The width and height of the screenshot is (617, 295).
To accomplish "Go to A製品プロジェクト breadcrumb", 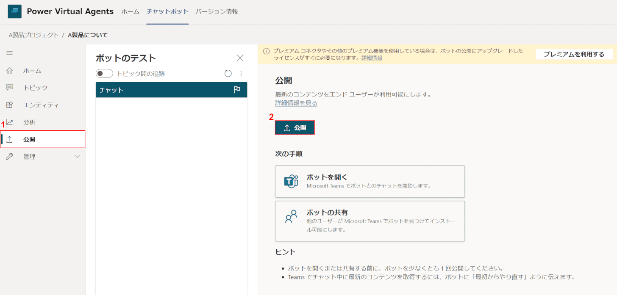I will [x=34, y=35].
